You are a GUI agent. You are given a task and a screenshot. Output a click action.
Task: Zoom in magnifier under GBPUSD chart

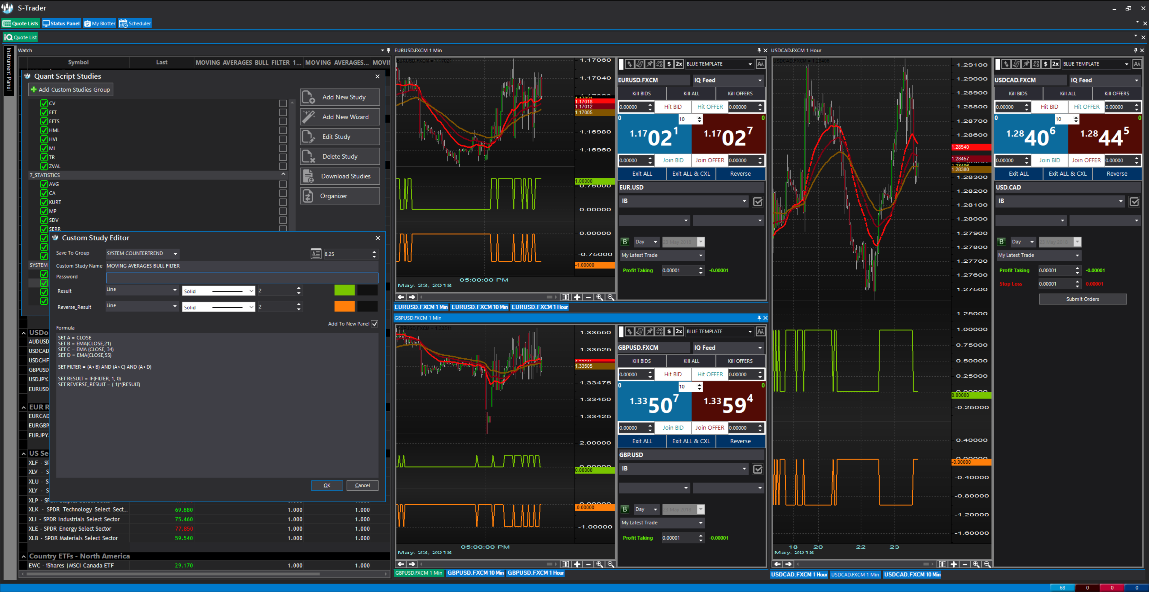[x=599, y=564]
